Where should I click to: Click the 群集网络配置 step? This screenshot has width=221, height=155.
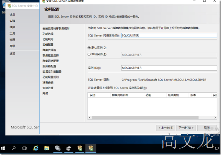click(x=50, y=61)
